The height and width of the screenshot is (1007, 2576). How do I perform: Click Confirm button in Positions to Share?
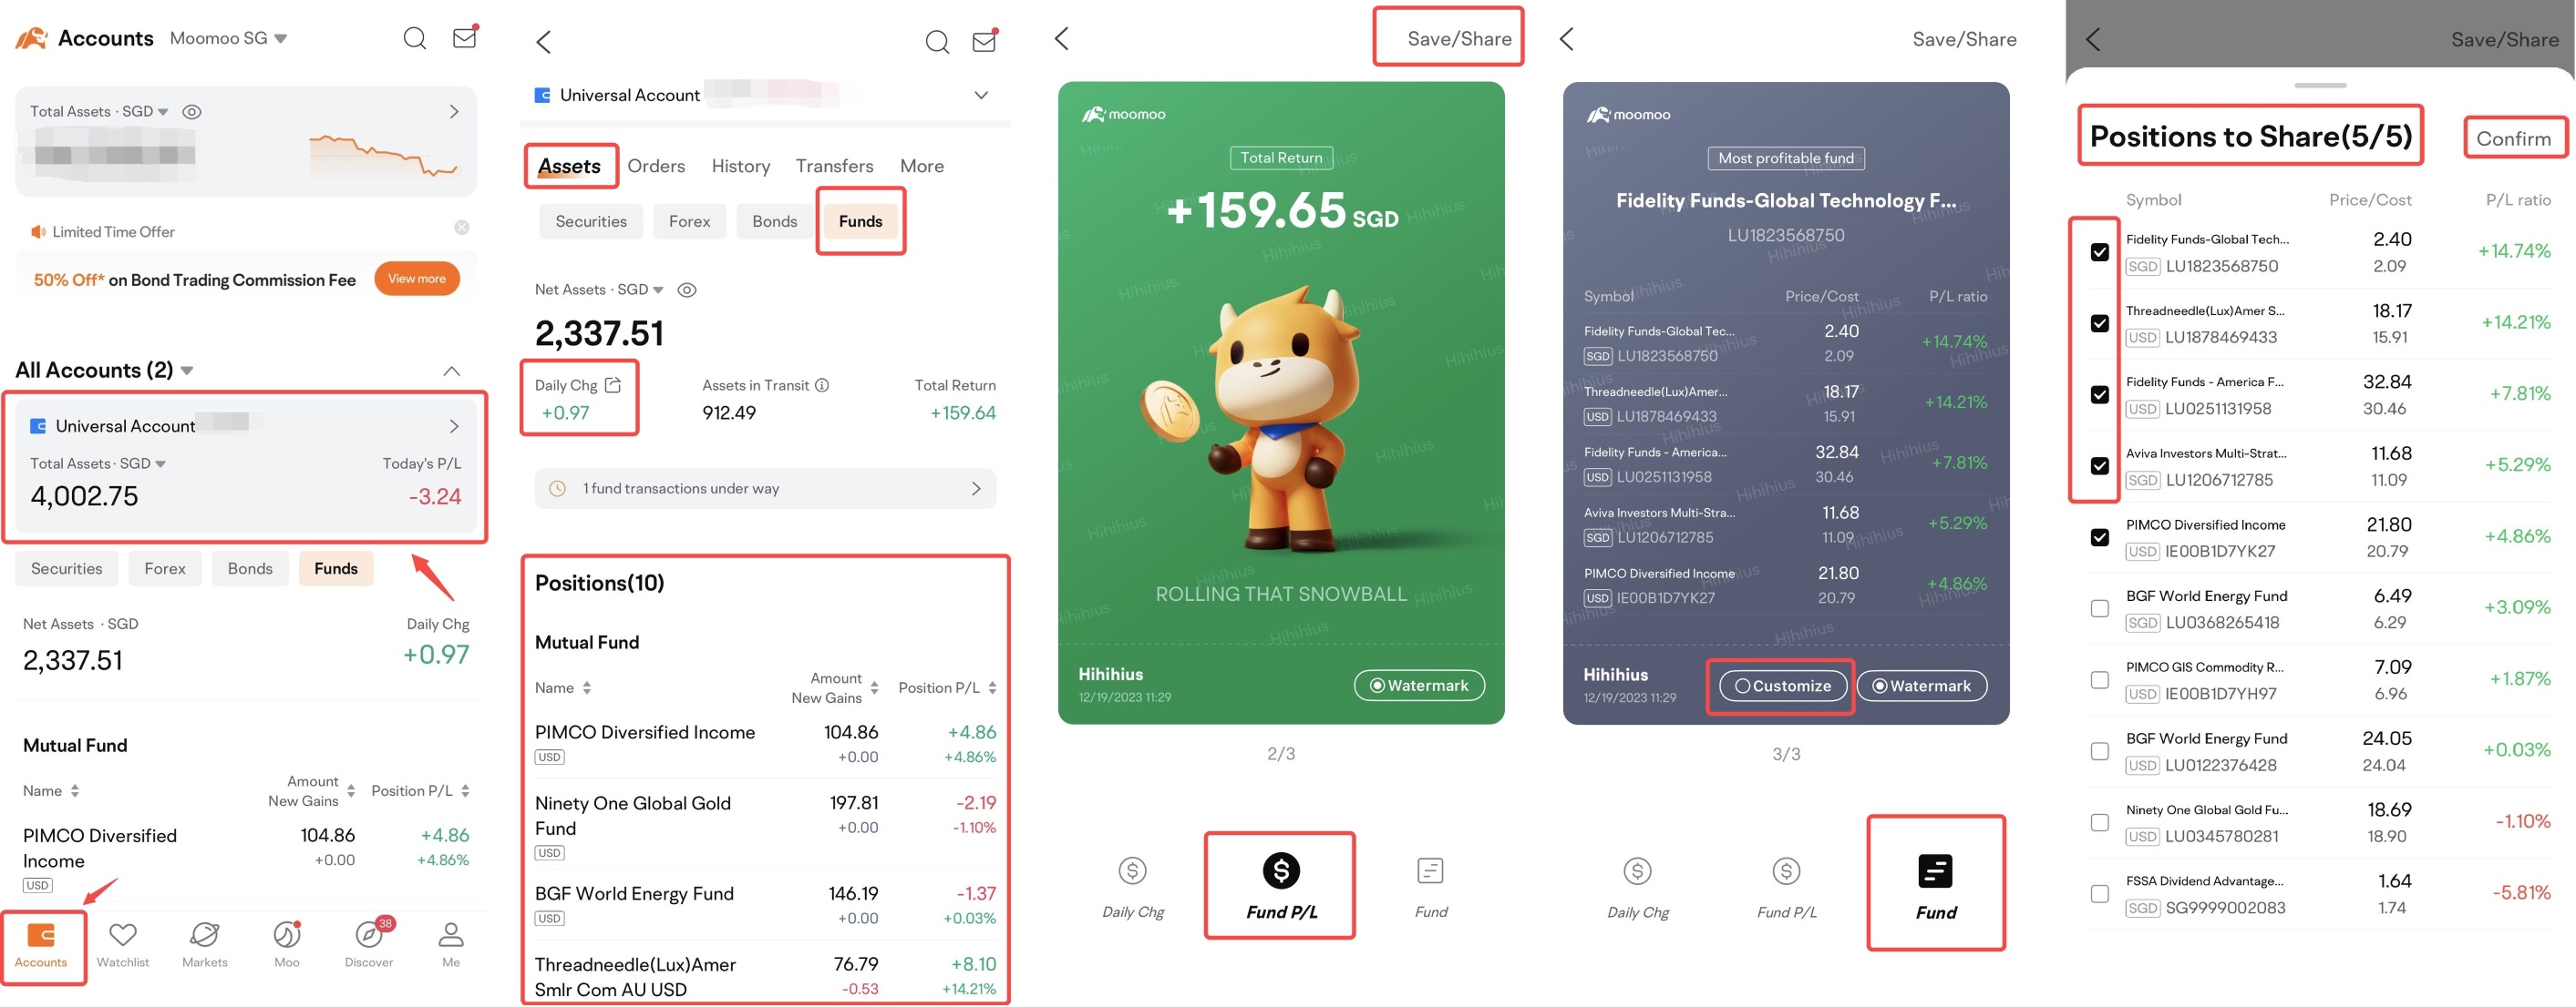coord(2515,137)
